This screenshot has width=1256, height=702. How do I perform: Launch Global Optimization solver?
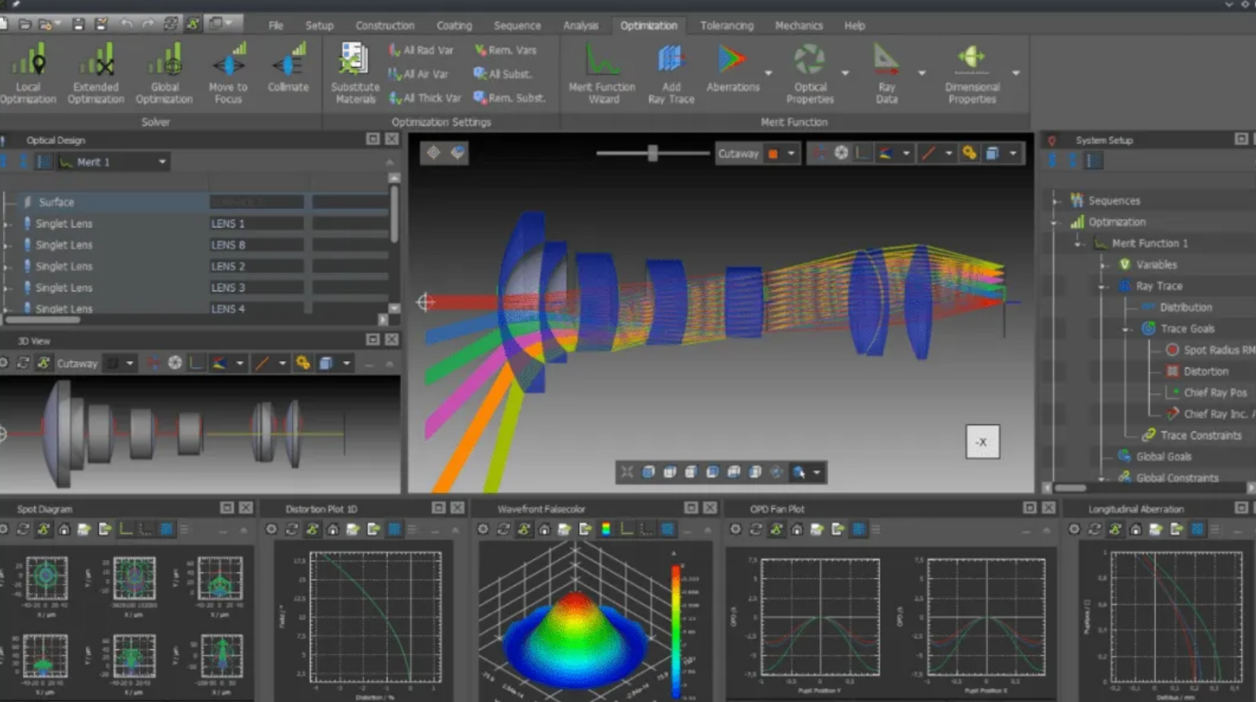(164, 73)
